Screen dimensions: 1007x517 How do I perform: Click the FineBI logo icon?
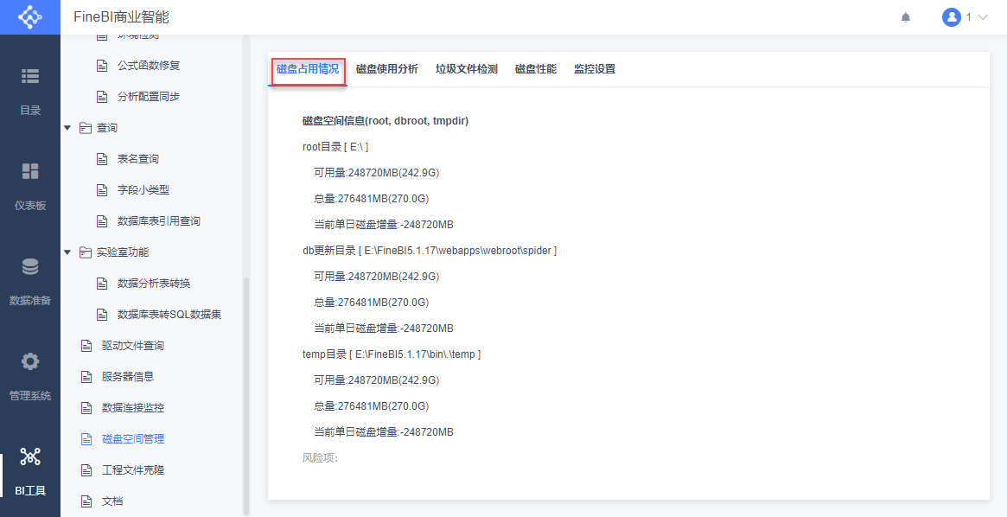click(x=29, y=16)
